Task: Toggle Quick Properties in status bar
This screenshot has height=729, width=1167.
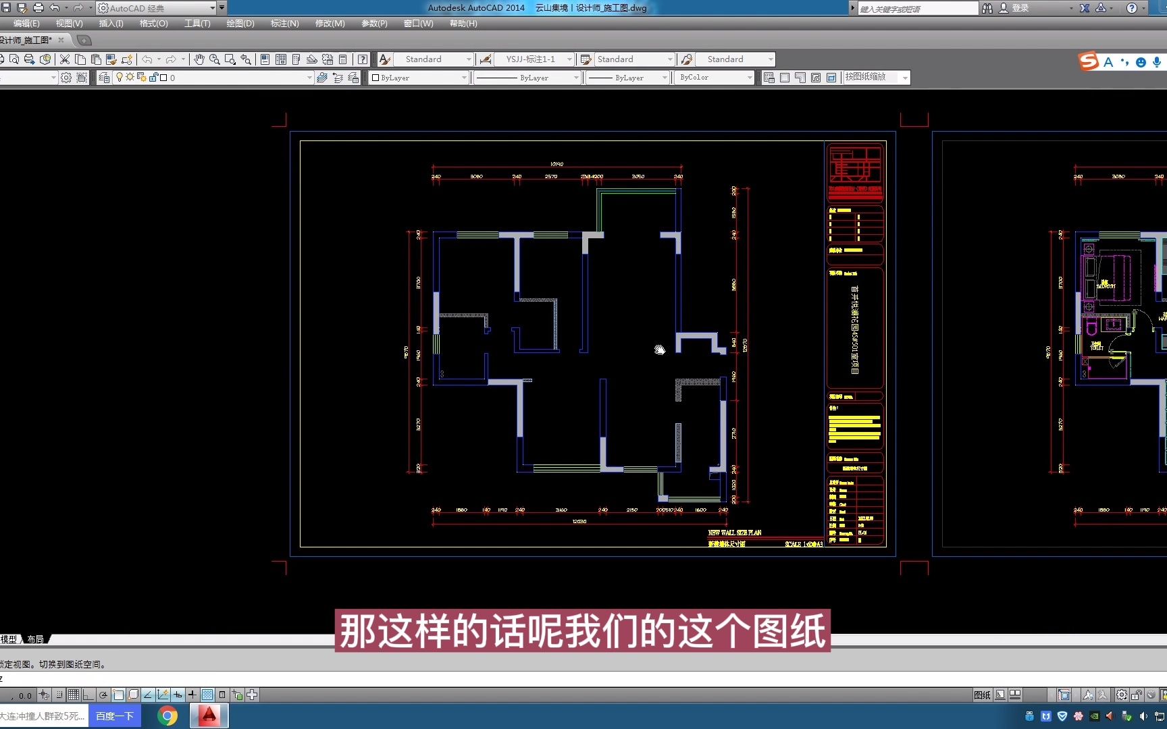Action: point(222,695)
